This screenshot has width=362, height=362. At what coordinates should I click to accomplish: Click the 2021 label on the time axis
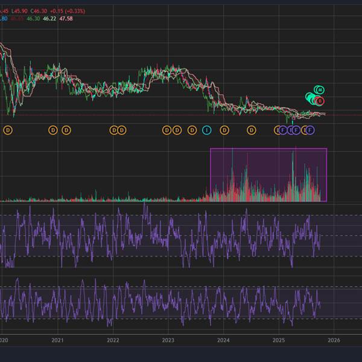tap(57, 340)
